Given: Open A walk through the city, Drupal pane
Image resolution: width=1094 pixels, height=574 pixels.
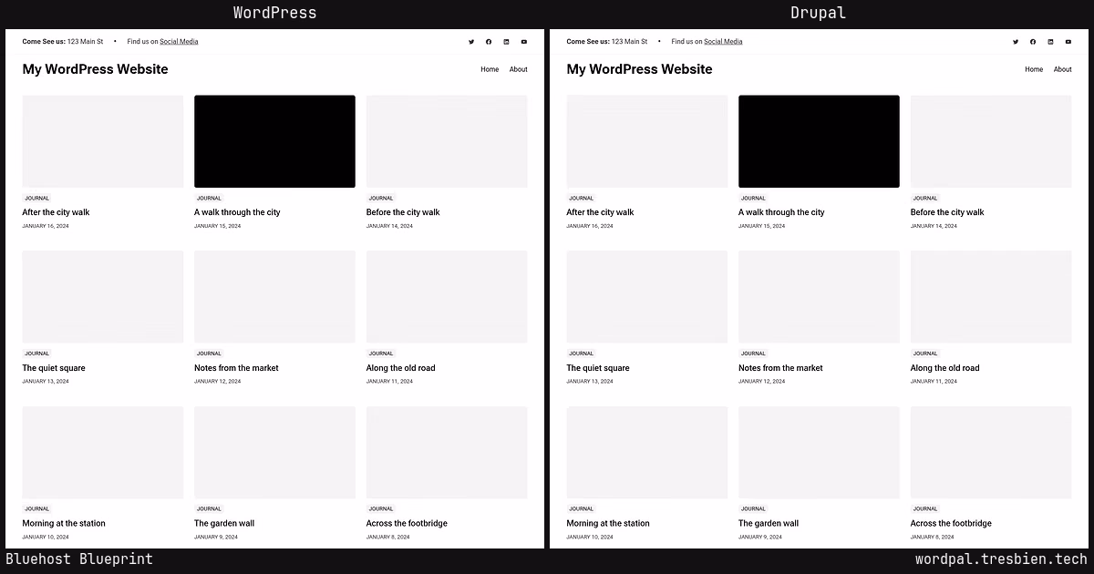Looking at the screenshot, I should click(781, 212).
